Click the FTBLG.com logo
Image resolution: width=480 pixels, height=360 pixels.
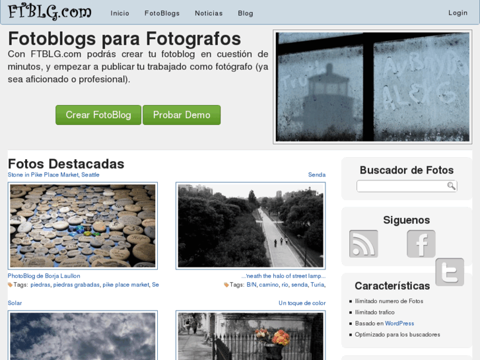tap(50, 12)
